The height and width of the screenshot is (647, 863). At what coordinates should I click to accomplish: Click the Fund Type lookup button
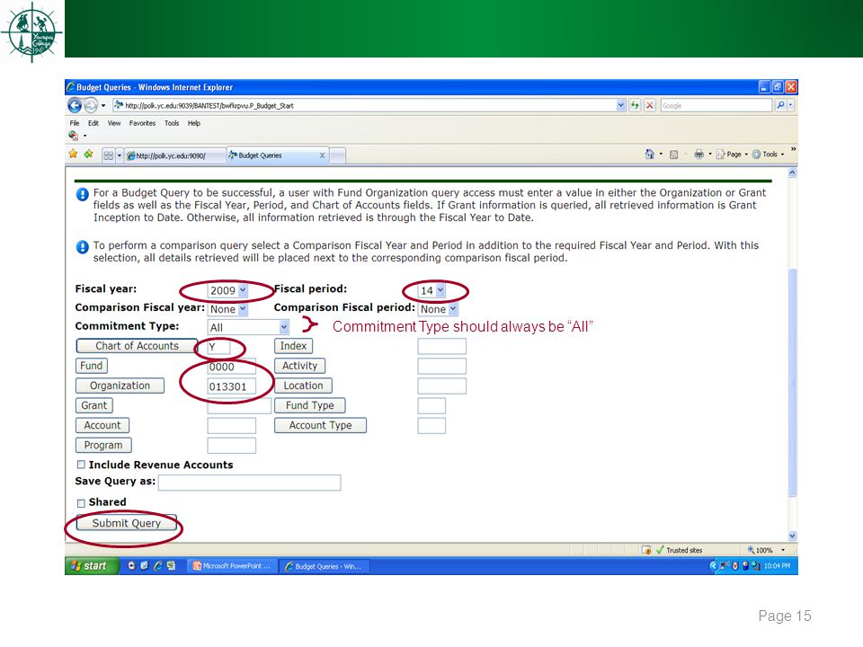(310, 405)
